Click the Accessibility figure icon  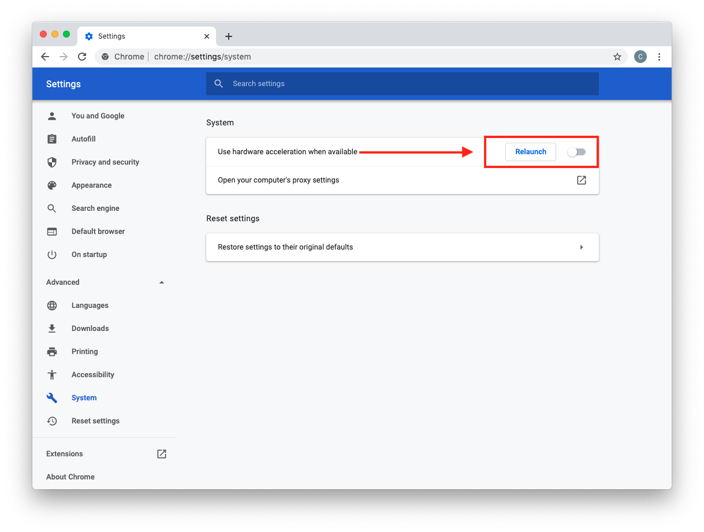tap(52, 375)
